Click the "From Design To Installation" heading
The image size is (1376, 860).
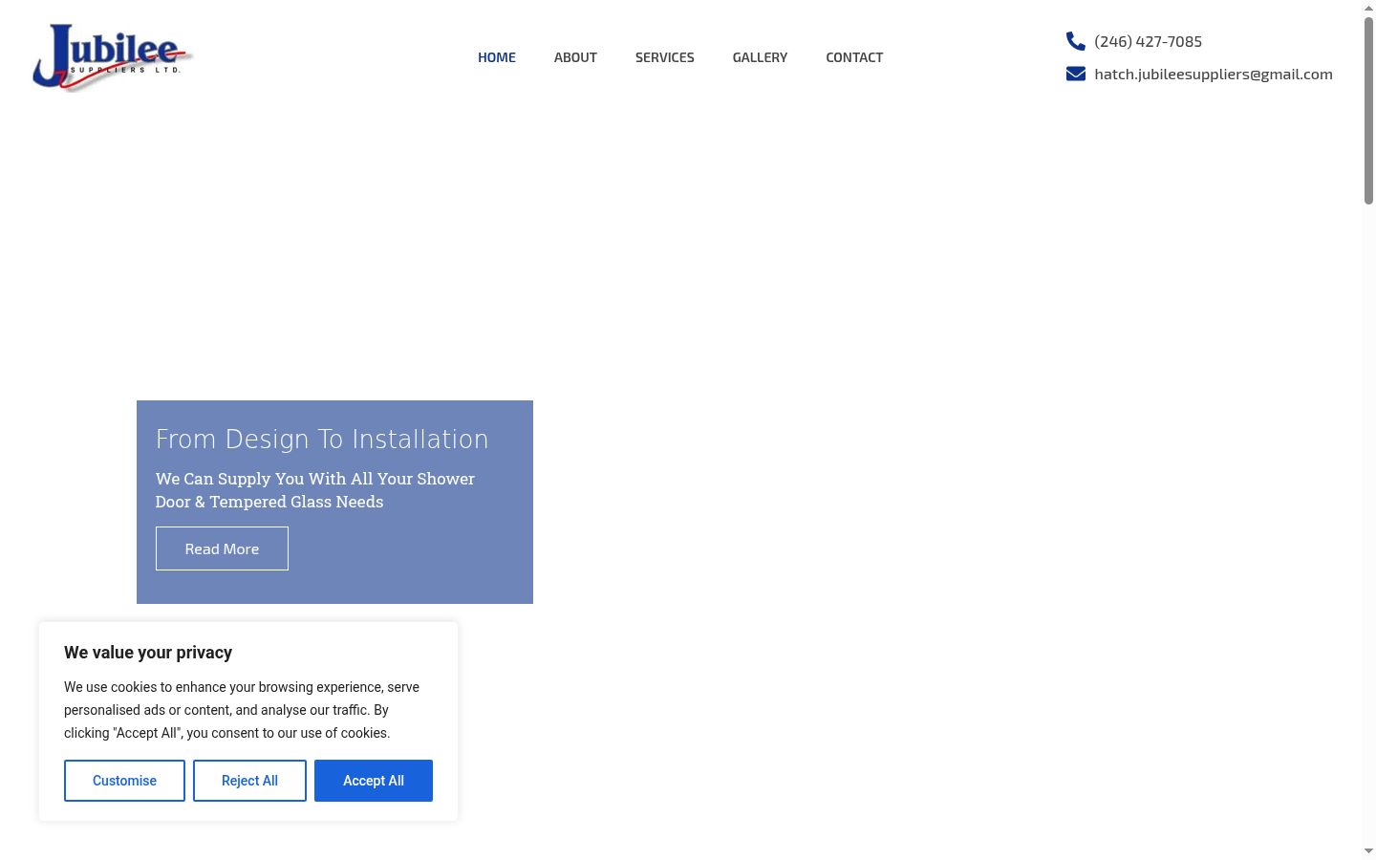[322, 439]
